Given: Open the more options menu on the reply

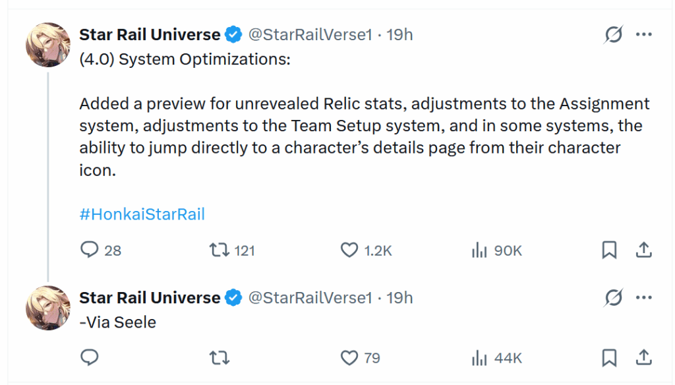Looking at the screenshot, I should (644, 297).
